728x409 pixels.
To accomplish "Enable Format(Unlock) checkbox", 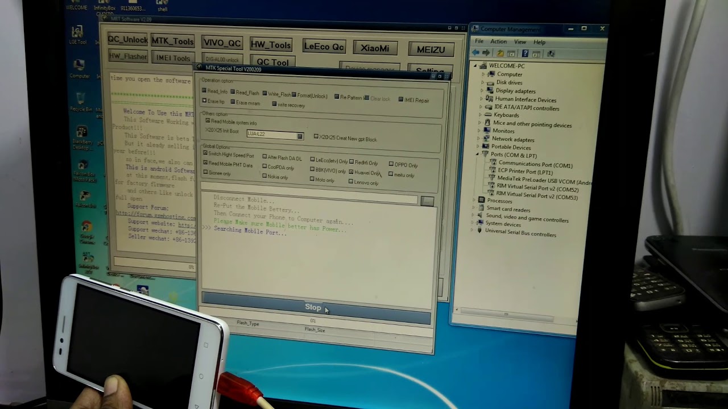I will [294, 94].
